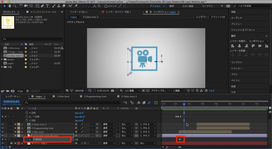Viewport: 272px width, 149px height.
Task: Open the エフェクト＆プリセット panel
Action: click(243, 30)
